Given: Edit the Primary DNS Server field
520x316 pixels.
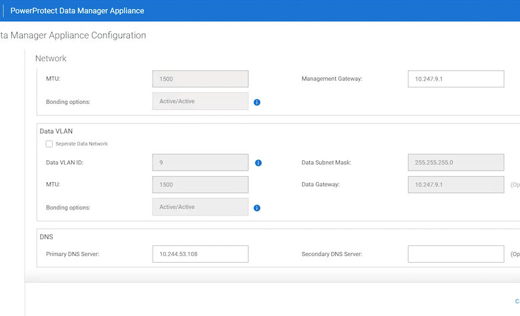Looking at the screenshot, I should pos(200,254).
